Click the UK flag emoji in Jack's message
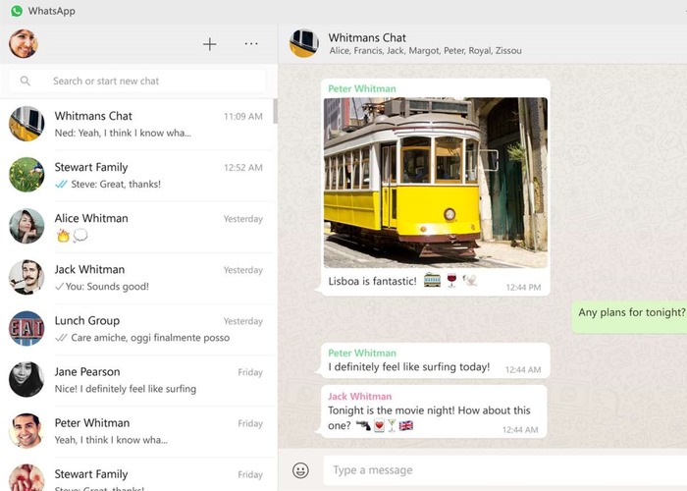The image size is (687, 491). coord(406,425)
